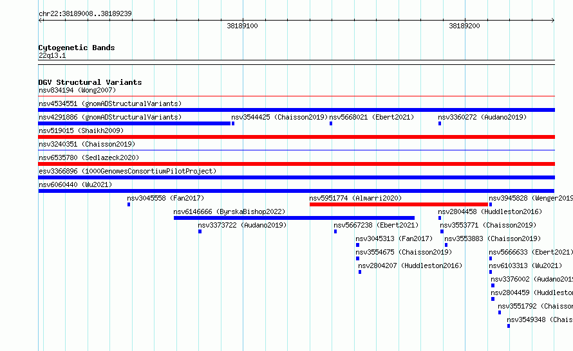This screenshot has height=351, width=573.
Task: Select the nsv3360272 small blue marker
Action: click(440, 123)
